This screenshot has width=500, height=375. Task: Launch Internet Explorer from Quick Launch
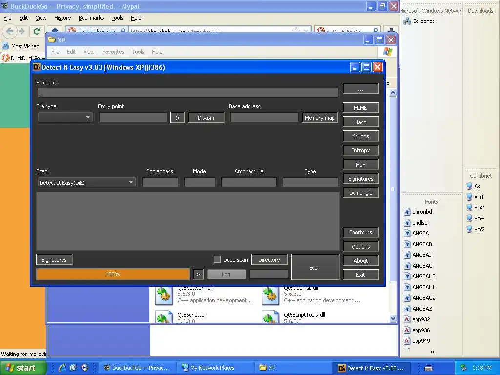tap(62, 368)
